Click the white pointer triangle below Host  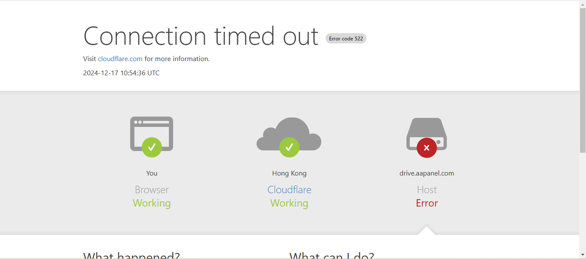point(427,231)
